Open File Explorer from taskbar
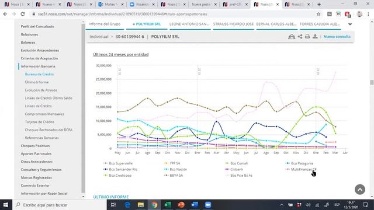The width and height of the screenshot is (374, 210). (x=140, y=205)
